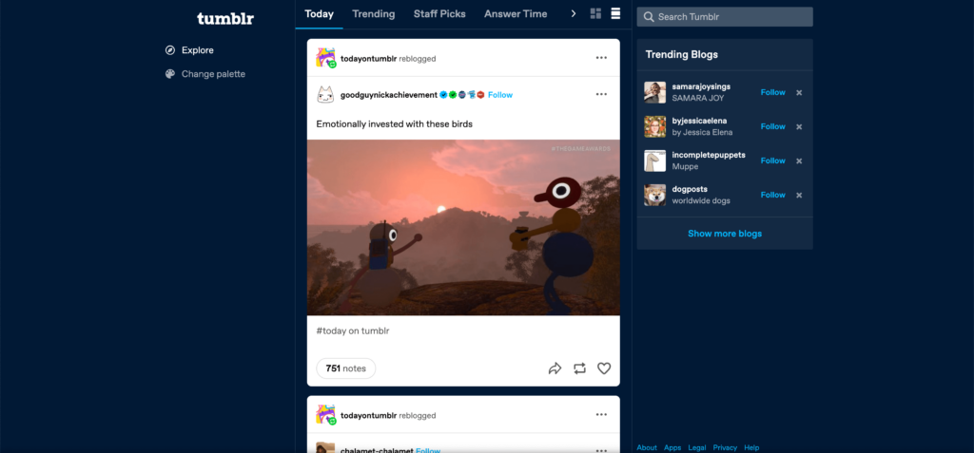Open options menu for goodguynickachievement post
The height and width of the screenshot is (453, 974).
coord(601,94)
